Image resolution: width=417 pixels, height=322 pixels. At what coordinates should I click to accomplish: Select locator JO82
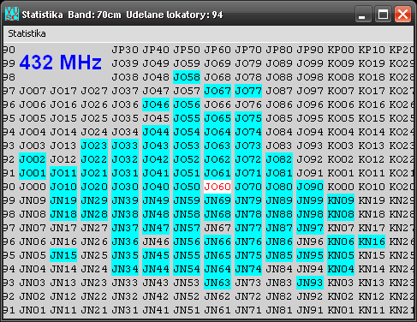[279, 159]
